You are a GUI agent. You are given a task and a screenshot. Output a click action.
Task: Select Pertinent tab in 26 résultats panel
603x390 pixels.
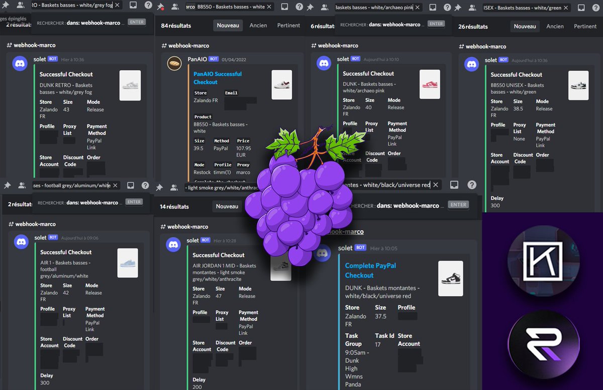(585, 27)
